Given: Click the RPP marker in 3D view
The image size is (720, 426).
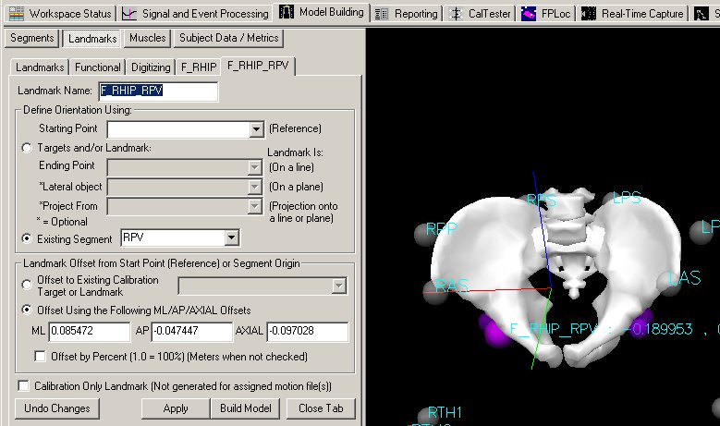Looking at the screenshot, I should 427,234.
